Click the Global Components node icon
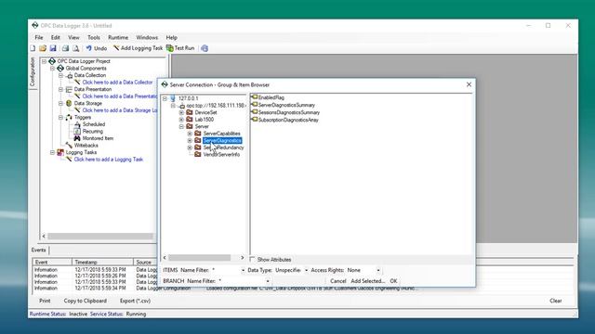 click(60, 68)
